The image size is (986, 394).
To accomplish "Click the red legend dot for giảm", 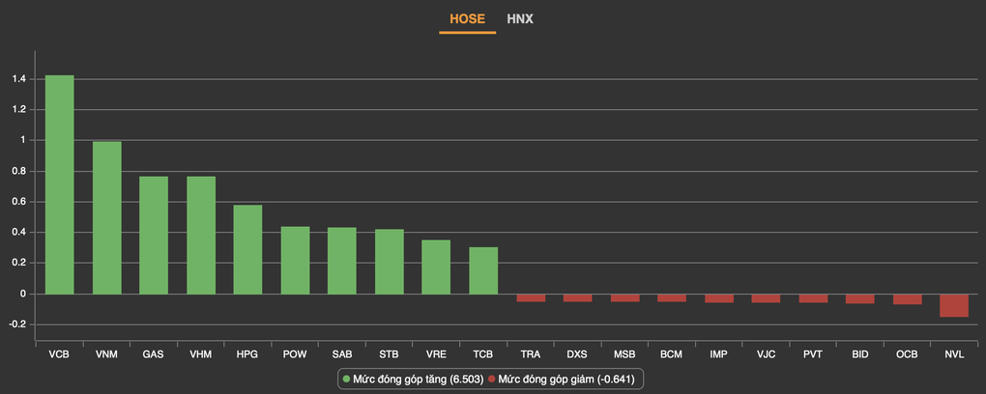I will point(492,380).
